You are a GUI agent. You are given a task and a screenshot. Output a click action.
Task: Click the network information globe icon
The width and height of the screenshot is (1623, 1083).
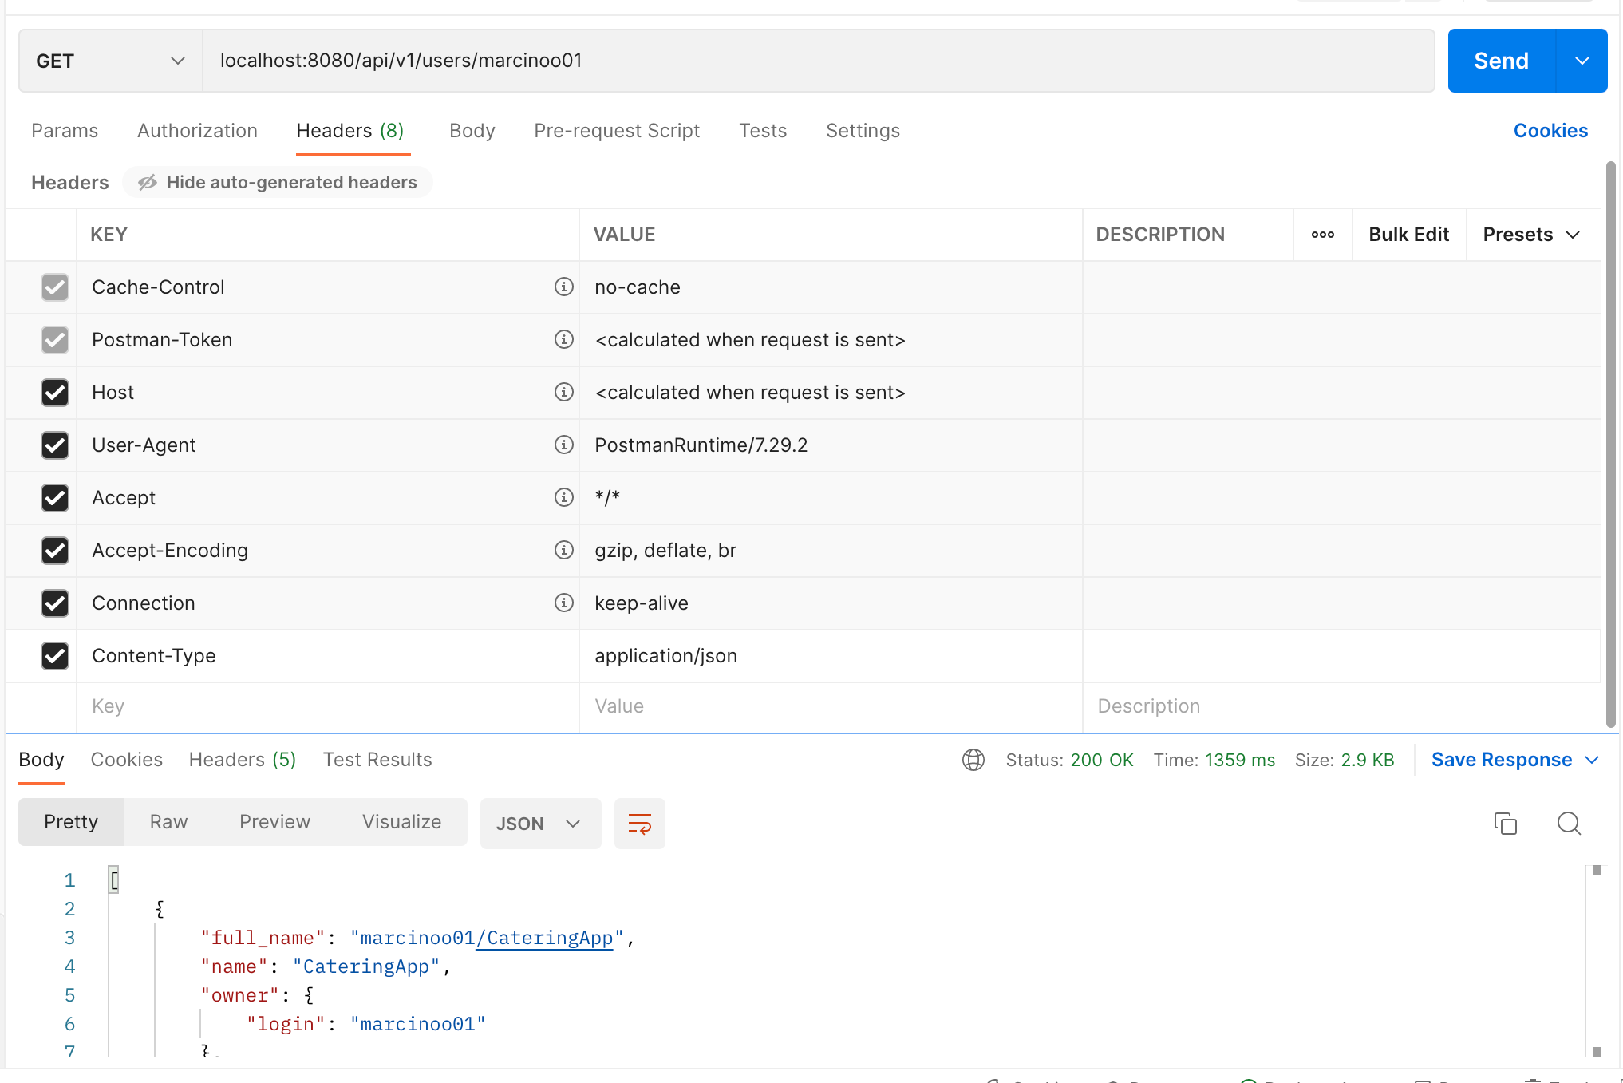coord(973,759)
